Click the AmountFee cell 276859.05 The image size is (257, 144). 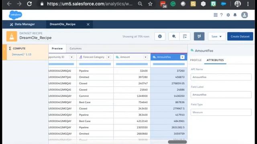click(169, 84)
